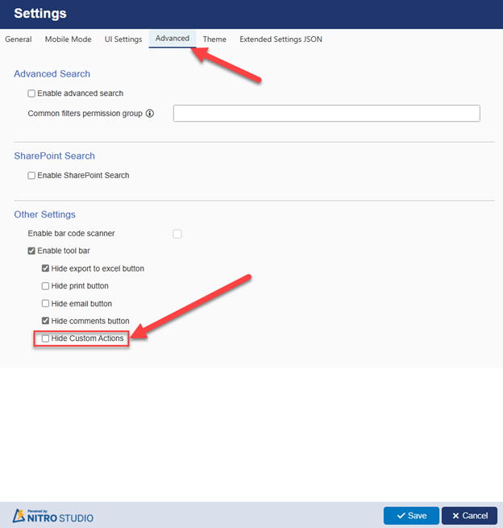The height and width of the screenshot is (528, 503).
Task: Click the Nitro Studio logo
Action: 53,516
